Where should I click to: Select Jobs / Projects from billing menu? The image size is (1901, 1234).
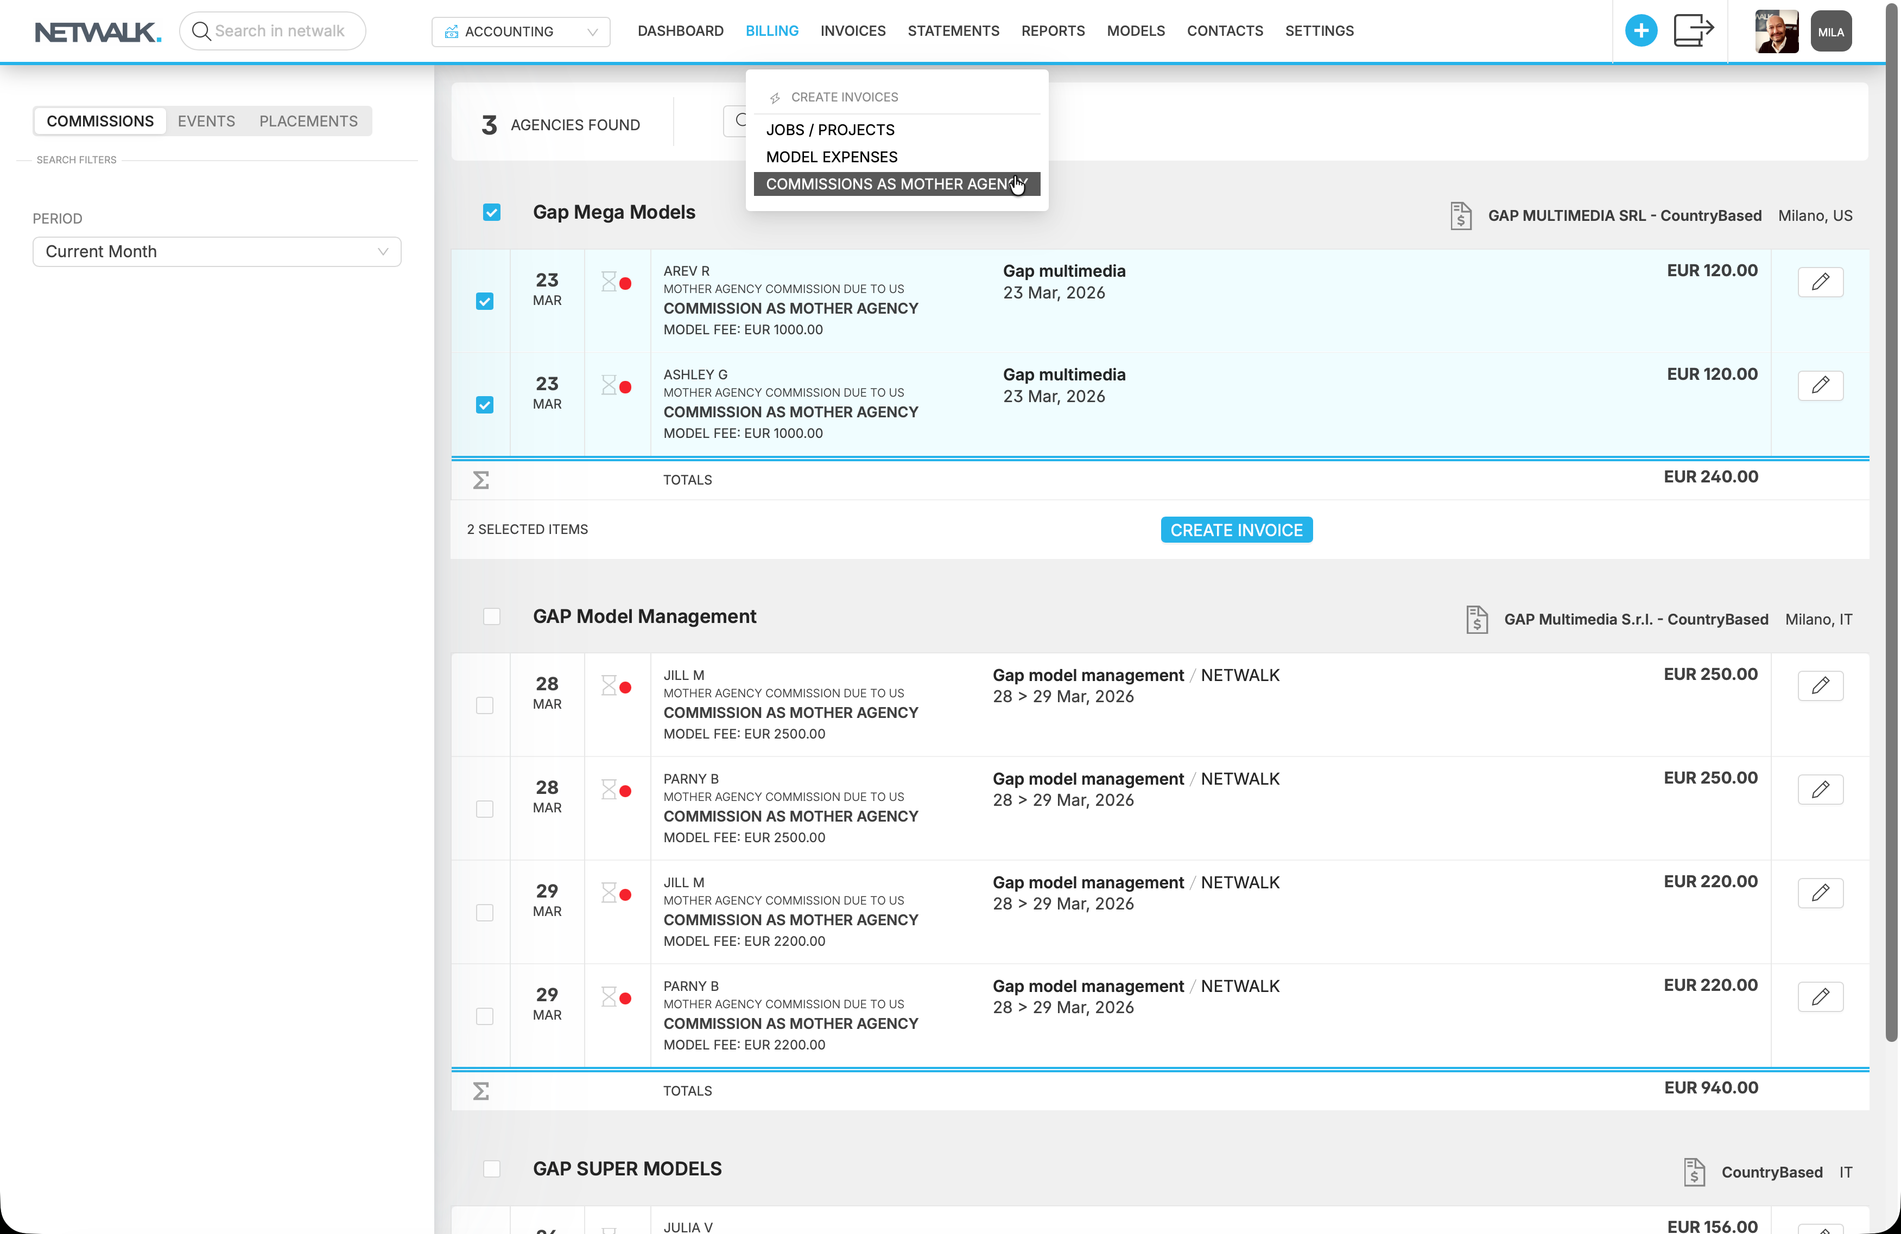(x=830, y=130)
